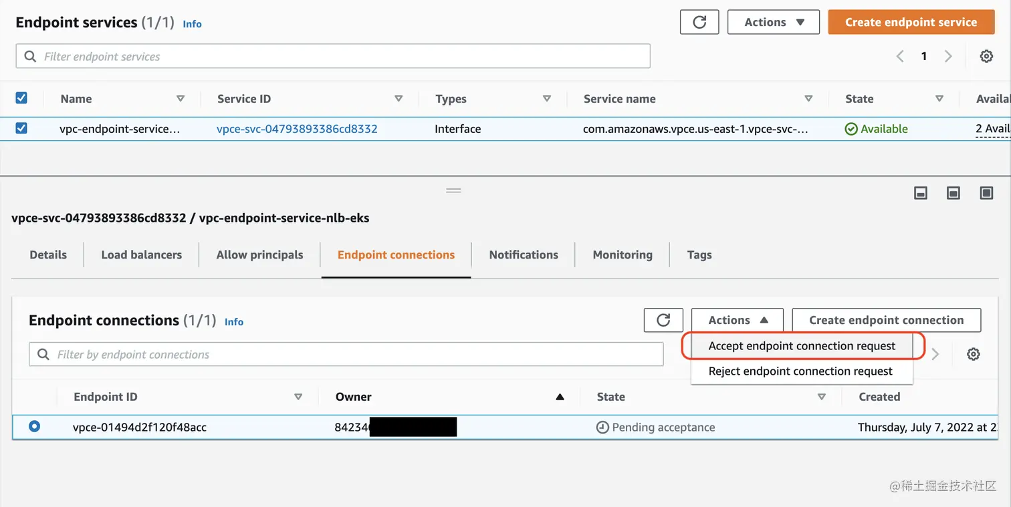Choose Accept endpoint connection request
The width and height of the screenshot is (1011, 507).
click(x=802, y=346)
